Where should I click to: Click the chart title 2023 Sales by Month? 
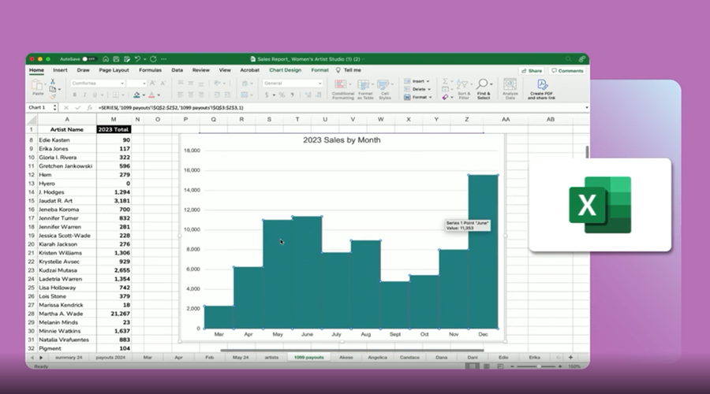pyautogui.click(x=342, y=140)
